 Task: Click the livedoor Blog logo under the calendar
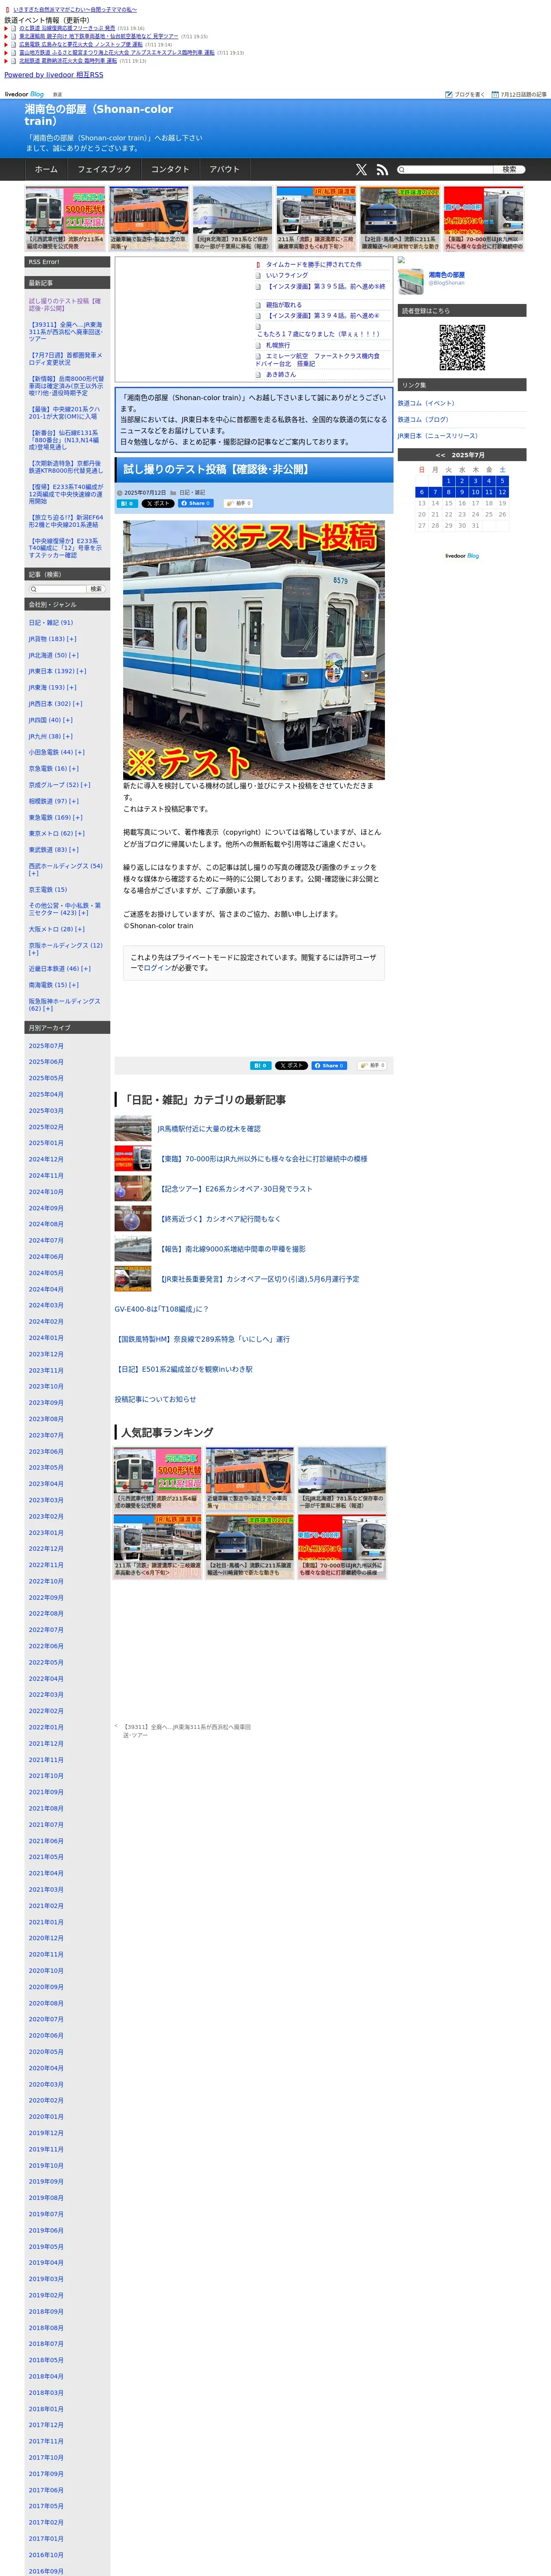(462, 556)
